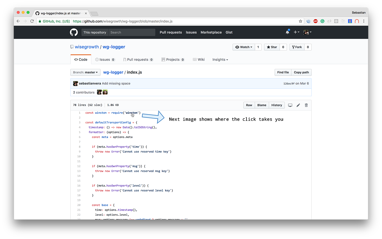This screenshot has width=382, height=239.
Task: Open Gist in the top nav
Action: tap(229, 32)
